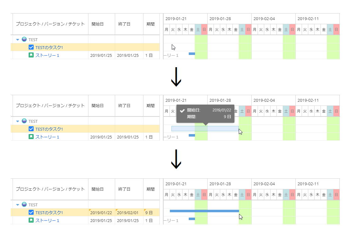Click the 9 日 duration value in tooltip
Screen dimensions: 352x238
tap(227, 116)
